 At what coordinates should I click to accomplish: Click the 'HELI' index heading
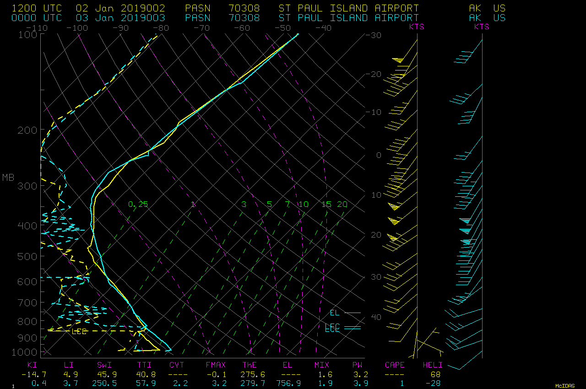click(433, 365)
